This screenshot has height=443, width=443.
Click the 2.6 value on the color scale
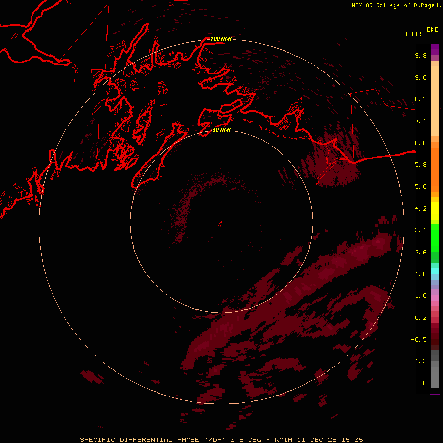pyautogui.click(x=421, y=253)
